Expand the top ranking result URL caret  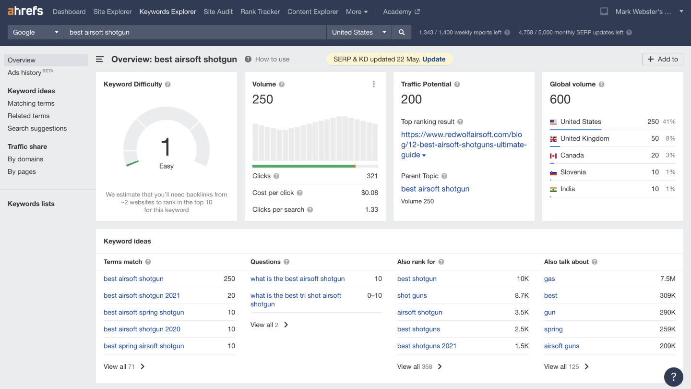[424, 155]
